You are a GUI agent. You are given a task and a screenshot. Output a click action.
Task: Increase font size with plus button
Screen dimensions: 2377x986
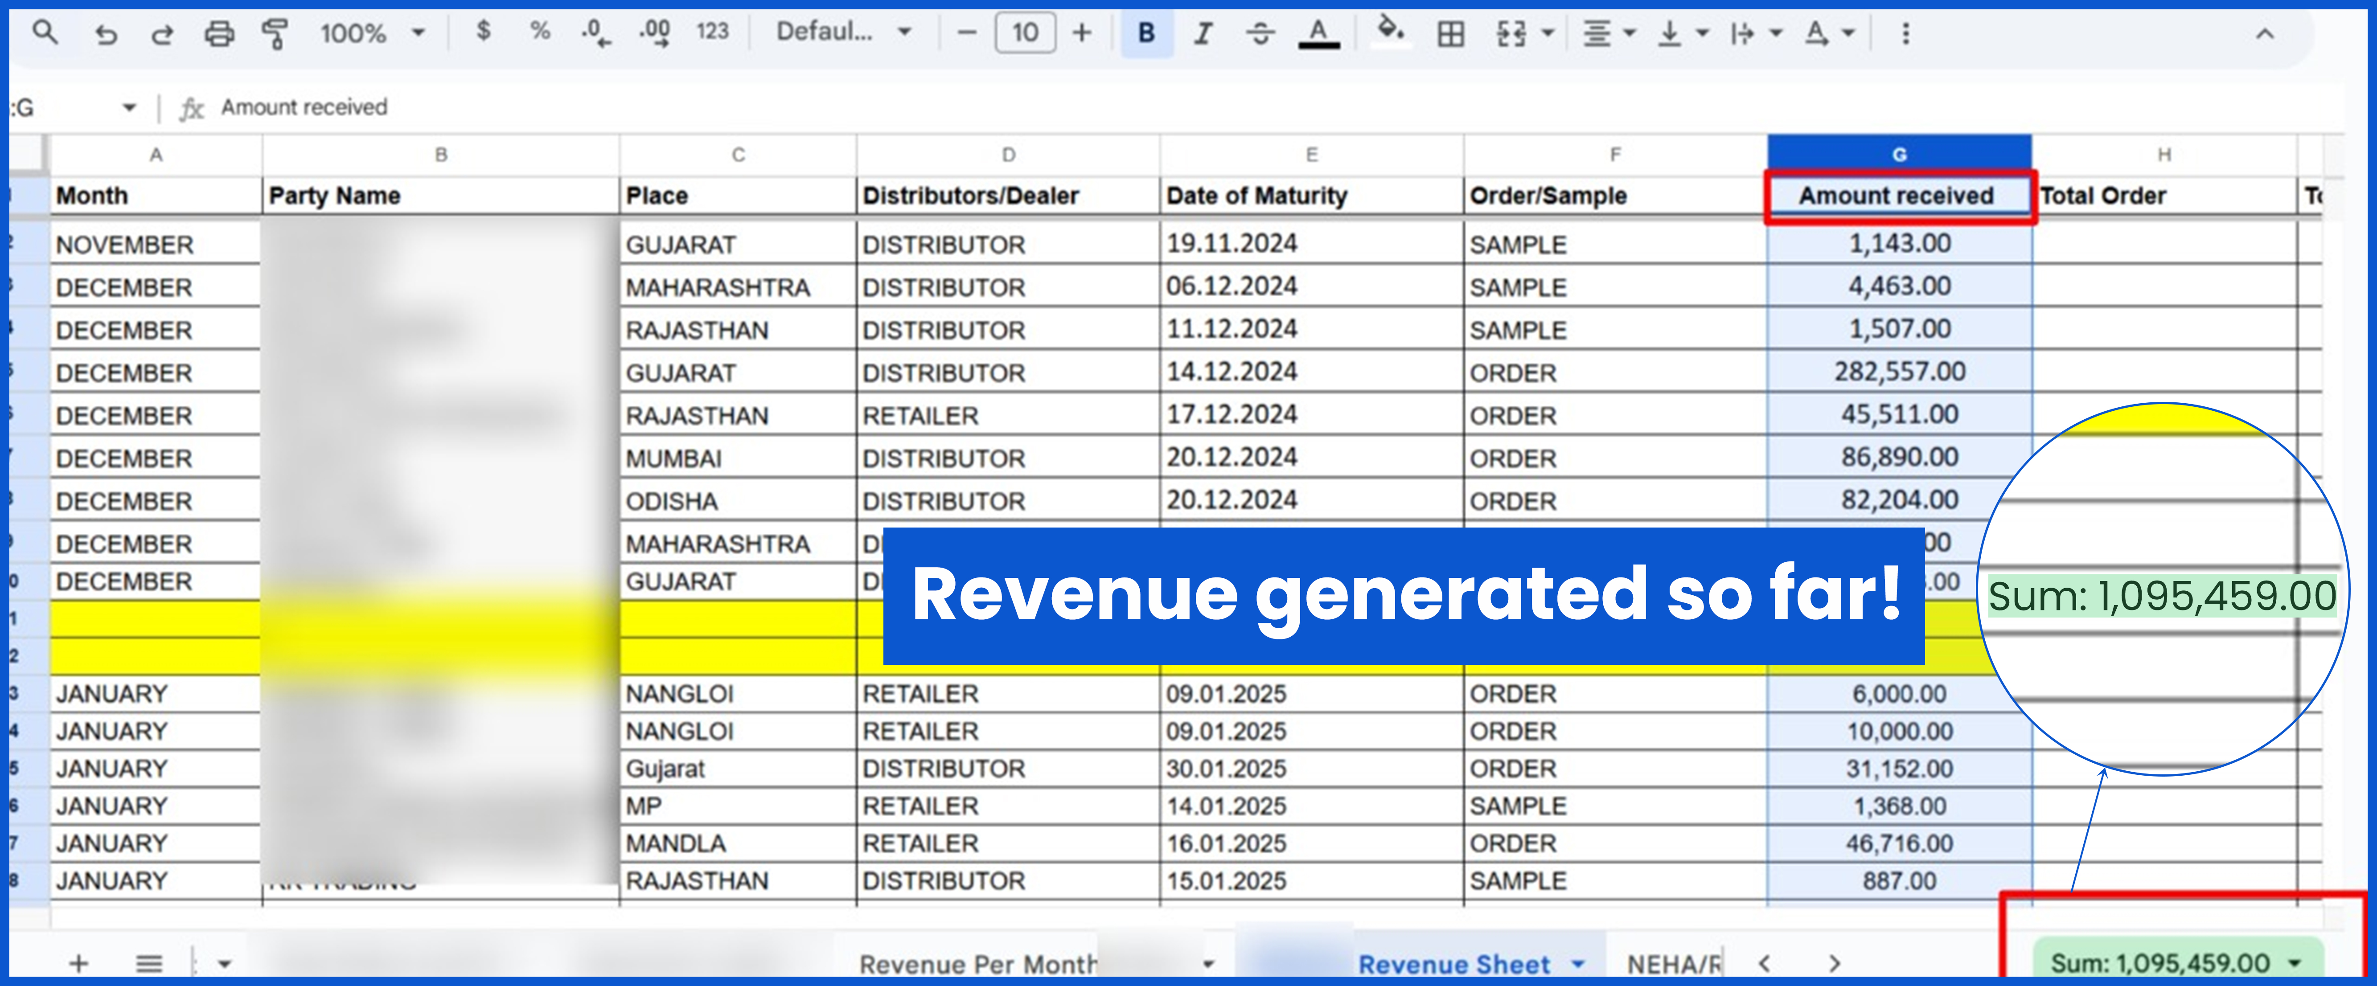[x=1081, y=33]
